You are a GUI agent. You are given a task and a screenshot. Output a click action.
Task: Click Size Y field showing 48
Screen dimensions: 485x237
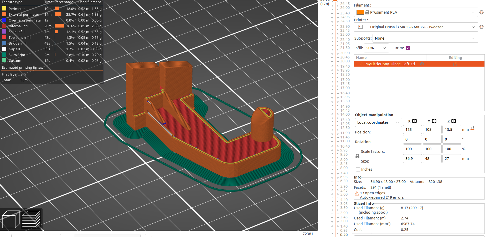click(432, 159)
